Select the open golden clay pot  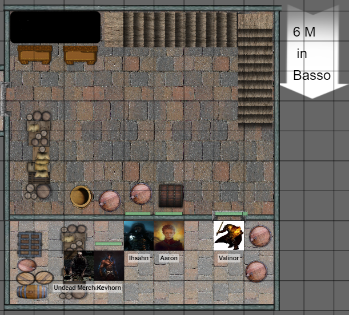pos(81,197)
